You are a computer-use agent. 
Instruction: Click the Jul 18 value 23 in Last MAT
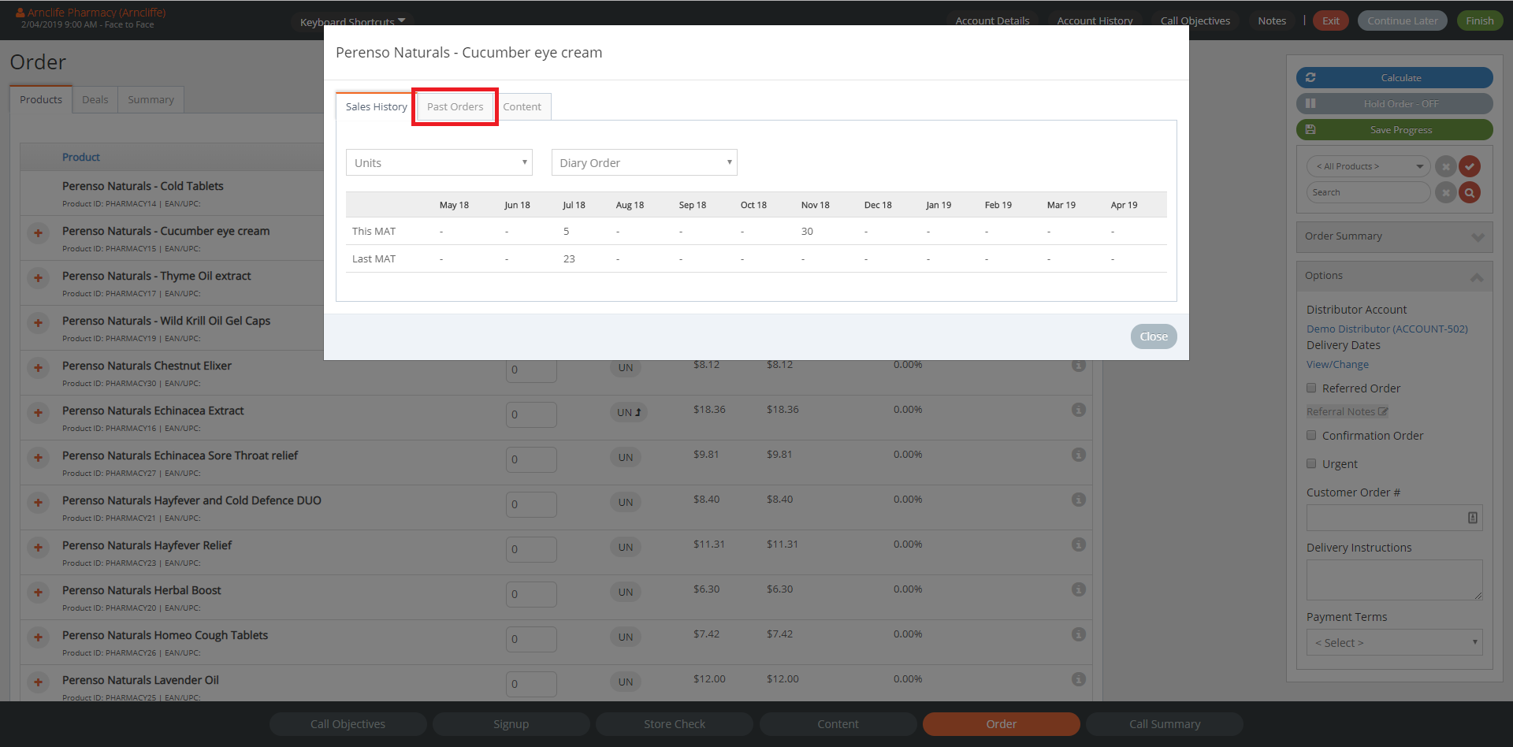(x=569, y=258)
